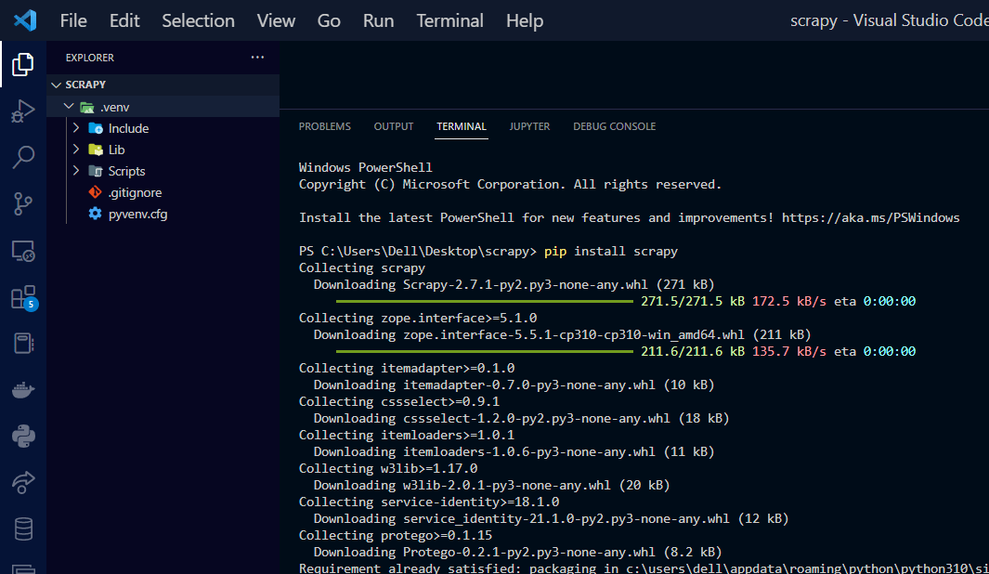Click 'Windows PowerShell' terminal header text
This screenshot has height=574, width=989.
(365, 167)
